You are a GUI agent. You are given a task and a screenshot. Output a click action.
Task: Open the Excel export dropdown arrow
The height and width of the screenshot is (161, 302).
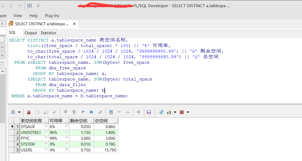(188, 112)
